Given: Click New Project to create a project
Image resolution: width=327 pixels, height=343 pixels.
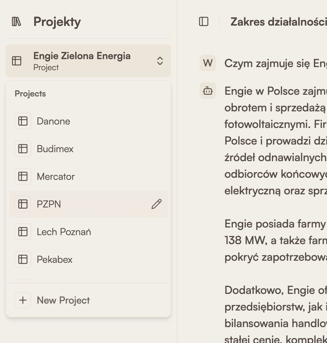Looking at the screenshot, I should pyautogui.click(x=63, y=300).
